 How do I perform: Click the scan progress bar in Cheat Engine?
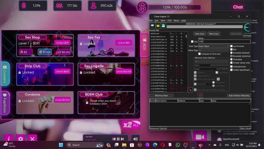(x=205, y=27)
